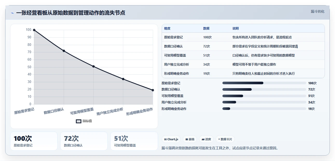Select the 数据 column header in the table
The image size is (335, 161).
click(x=206, y=29)
